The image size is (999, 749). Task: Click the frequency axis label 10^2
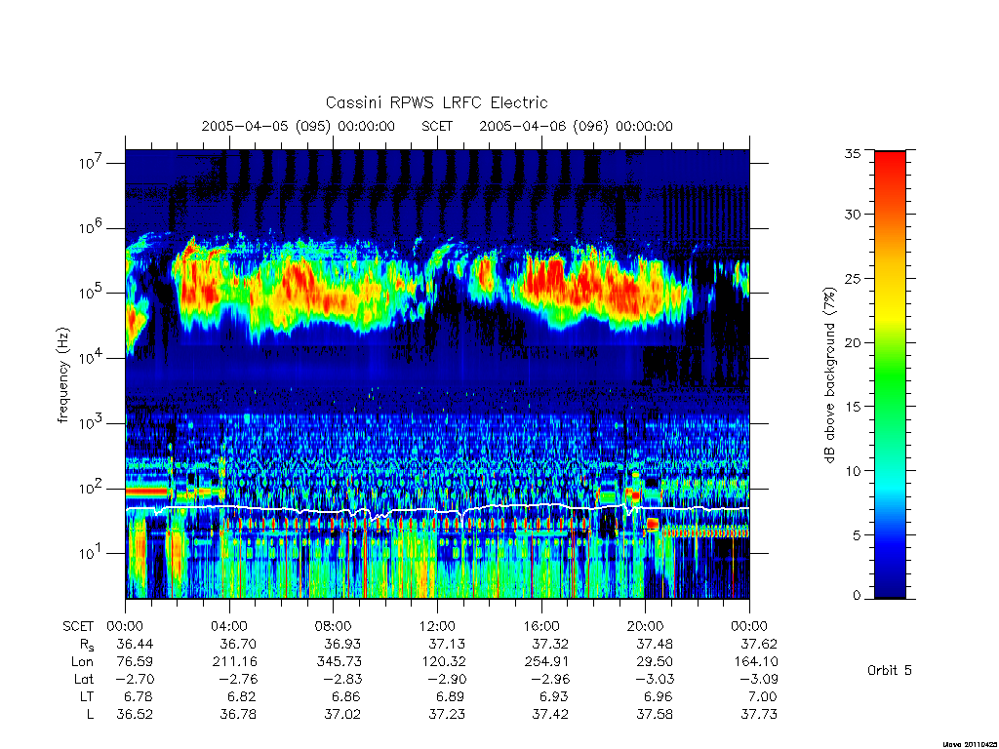[x=91, y=488]
